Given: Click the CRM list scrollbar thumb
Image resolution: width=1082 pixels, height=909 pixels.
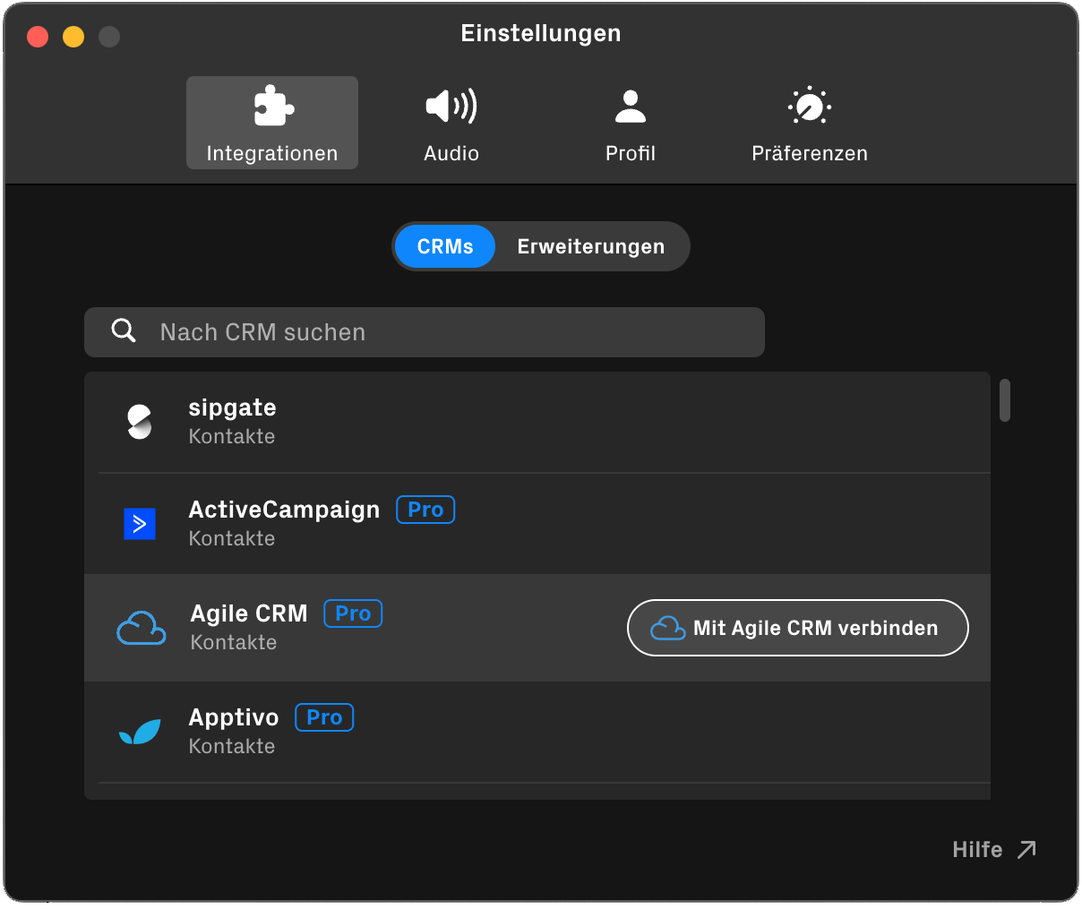Looking at the screenshot, I should click(x=1005, y=400).
